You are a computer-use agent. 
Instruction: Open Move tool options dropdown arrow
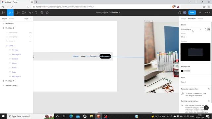(12, 13)
